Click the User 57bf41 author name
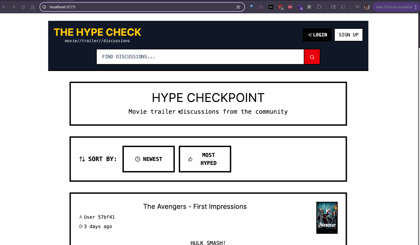 pos(99,217)
